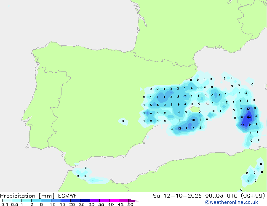This screenshot has width=267, height=206.
Task: Select the 2–5 mm legend color swatch
Action: click(36, 201)
